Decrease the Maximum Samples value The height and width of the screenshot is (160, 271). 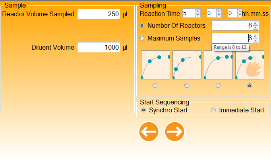(x=256, y=40)
